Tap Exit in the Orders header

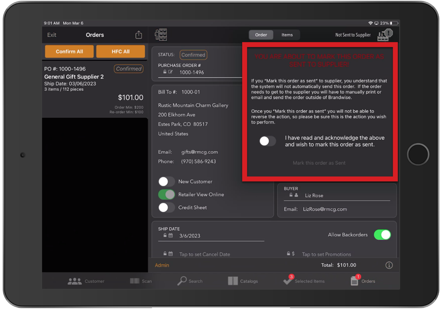pyautogui.click(x=52, y=34)
